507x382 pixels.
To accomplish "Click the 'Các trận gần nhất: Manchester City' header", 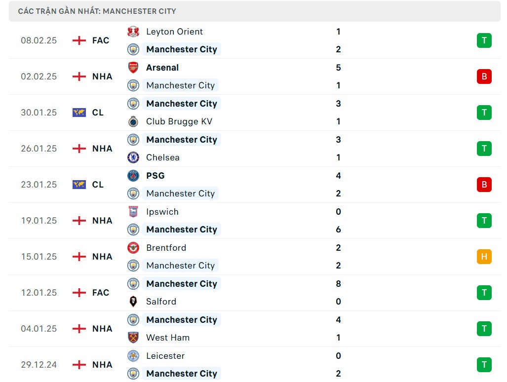I will [x=97, y=11].
